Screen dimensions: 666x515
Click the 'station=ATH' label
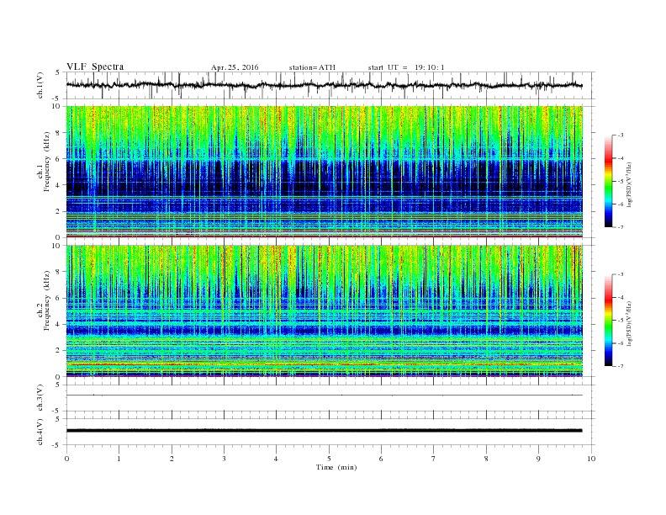(x=312, y=67)
